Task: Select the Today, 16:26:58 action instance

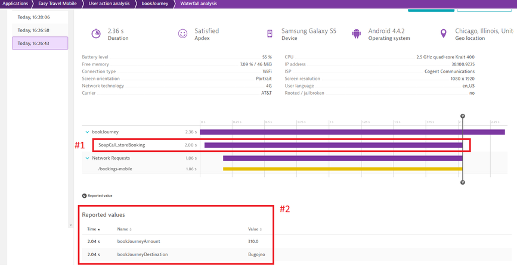Action: click(33, 30)
